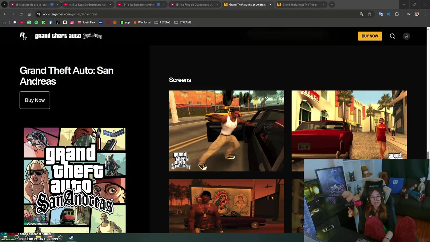Viewport: 430px width, 242px height.
Task: Open the Instagram bookmark icon
Action: pyautogui.click(x=72, y=23)
